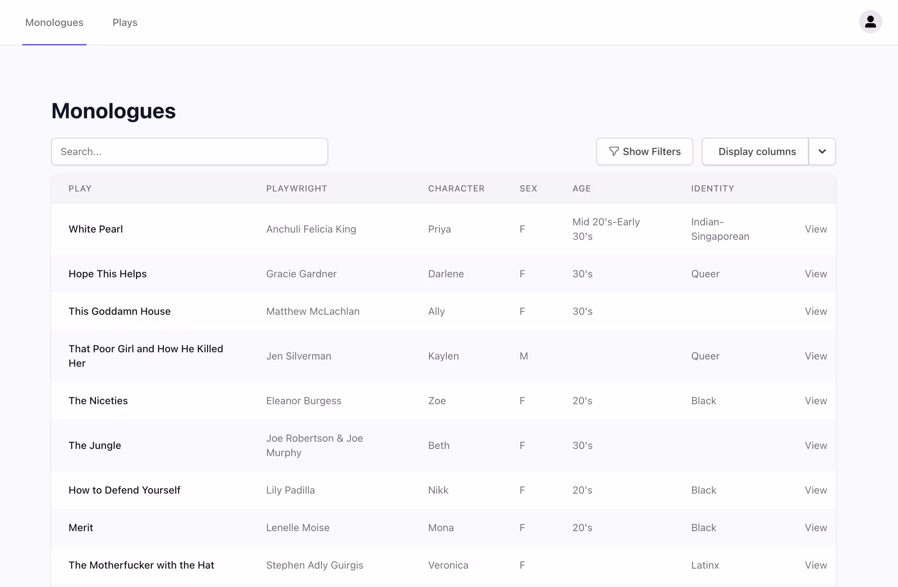This screenshot has height=587, width=898.
Task: Open View for That Poor Girl row
Action: click(x=815, y=356)
